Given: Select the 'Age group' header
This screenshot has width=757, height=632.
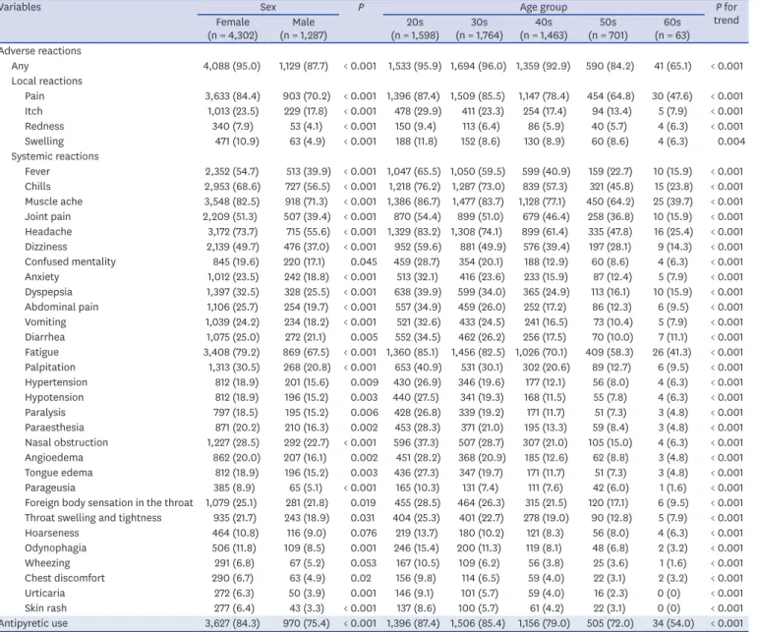Looking at the screenshot, I should tap(544, 7).
